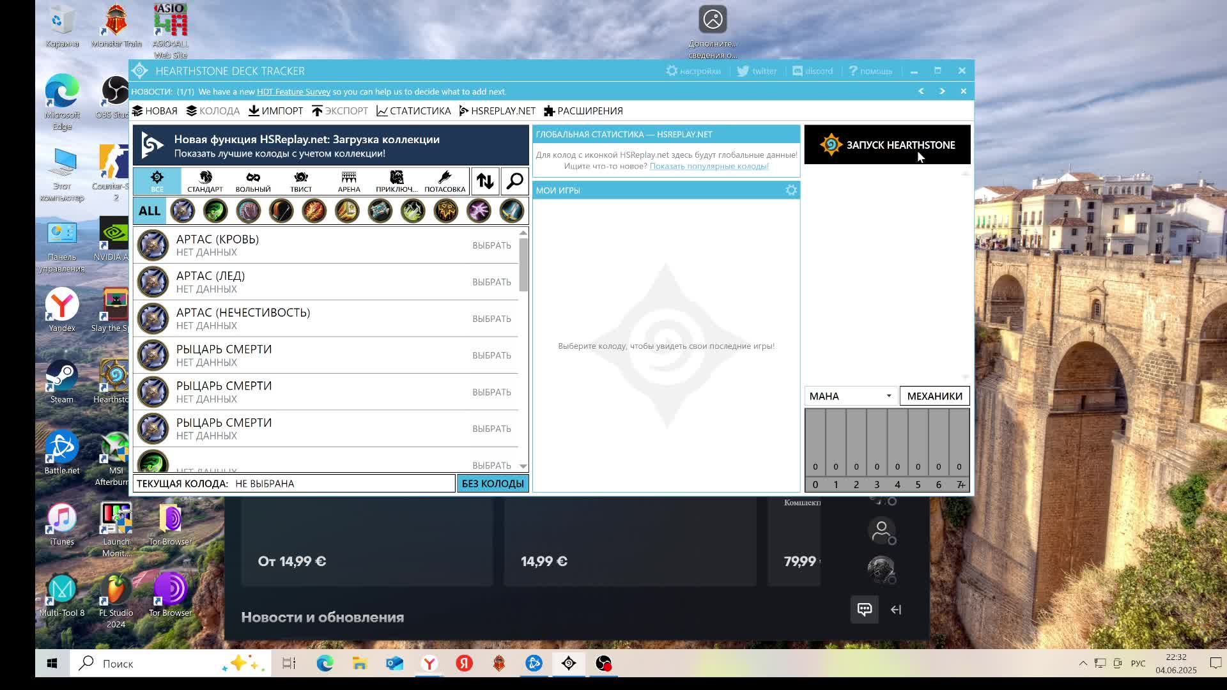Open ИМПОРТ menu
Image resolution: width=1227 pixels, height=690 pixels.
[x=275, y=111]
